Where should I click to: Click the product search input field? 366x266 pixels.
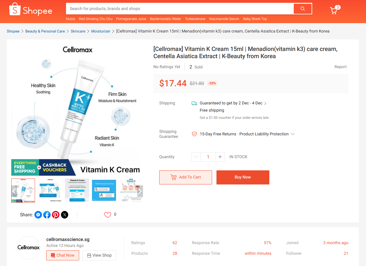coord(180,9)
